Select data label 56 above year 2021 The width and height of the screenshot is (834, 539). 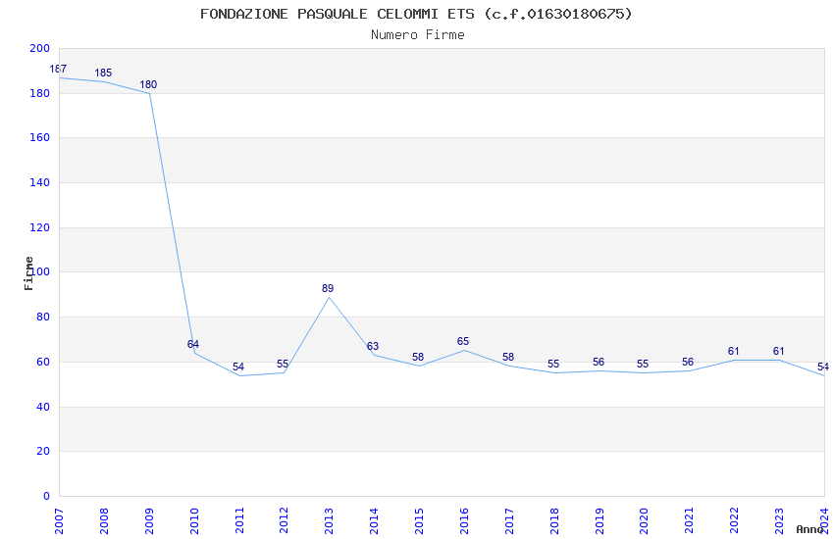tap(688, 362)
